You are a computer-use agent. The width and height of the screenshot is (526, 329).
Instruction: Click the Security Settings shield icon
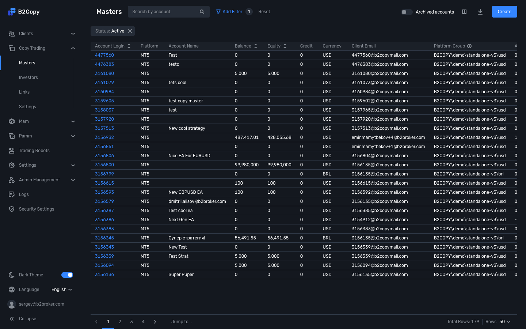pos(12,209)
